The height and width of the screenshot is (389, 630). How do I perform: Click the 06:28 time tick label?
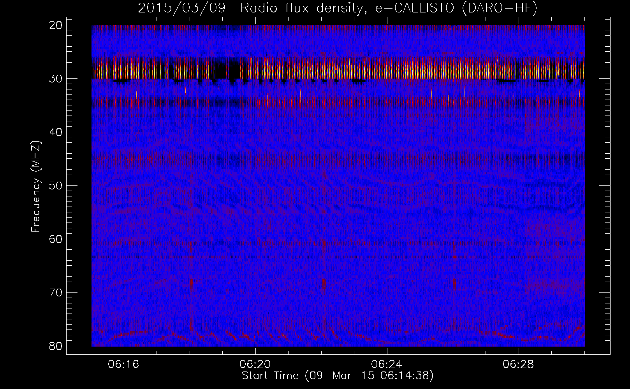coord(518,365)
